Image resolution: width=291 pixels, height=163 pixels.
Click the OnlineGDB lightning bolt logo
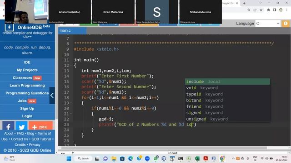9,28
